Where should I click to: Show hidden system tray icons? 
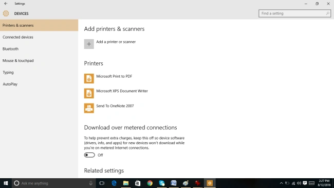point(281,183)
